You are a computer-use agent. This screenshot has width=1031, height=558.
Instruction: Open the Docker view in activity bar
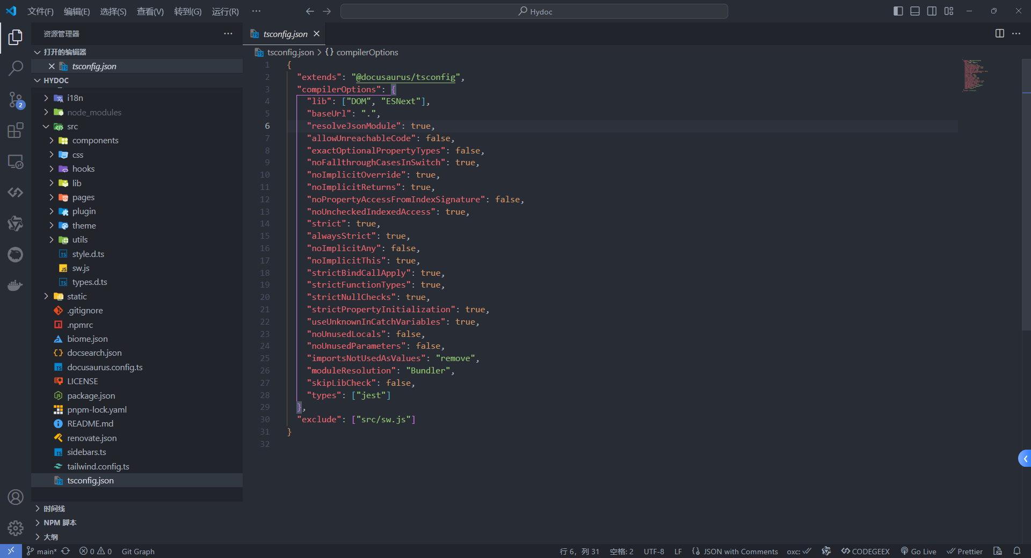16,285
